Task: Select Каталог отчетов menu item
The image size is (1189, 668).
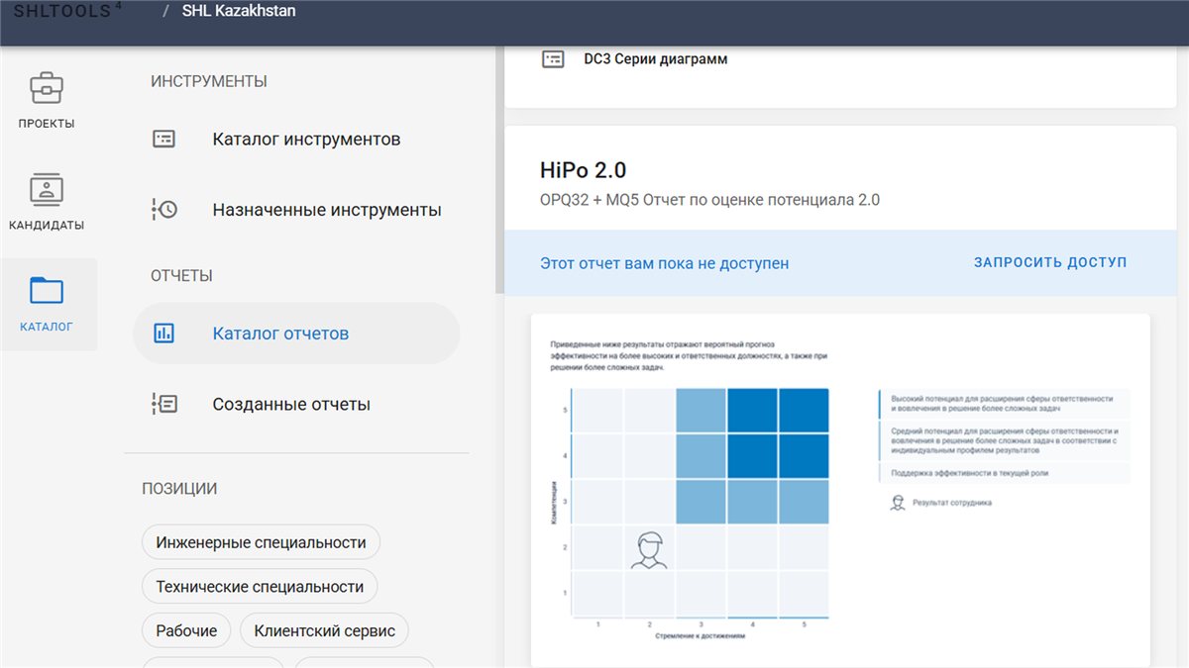Action: tap(297, 334)
